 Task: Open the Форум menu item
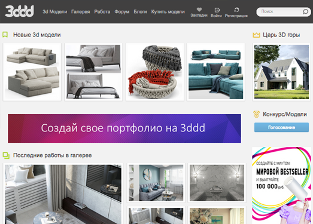pyautogui.click(x=121, y=12)
